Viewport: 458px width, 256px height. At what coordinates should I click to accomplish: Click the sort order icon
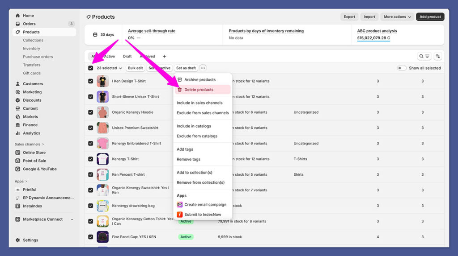coord(438,56)
